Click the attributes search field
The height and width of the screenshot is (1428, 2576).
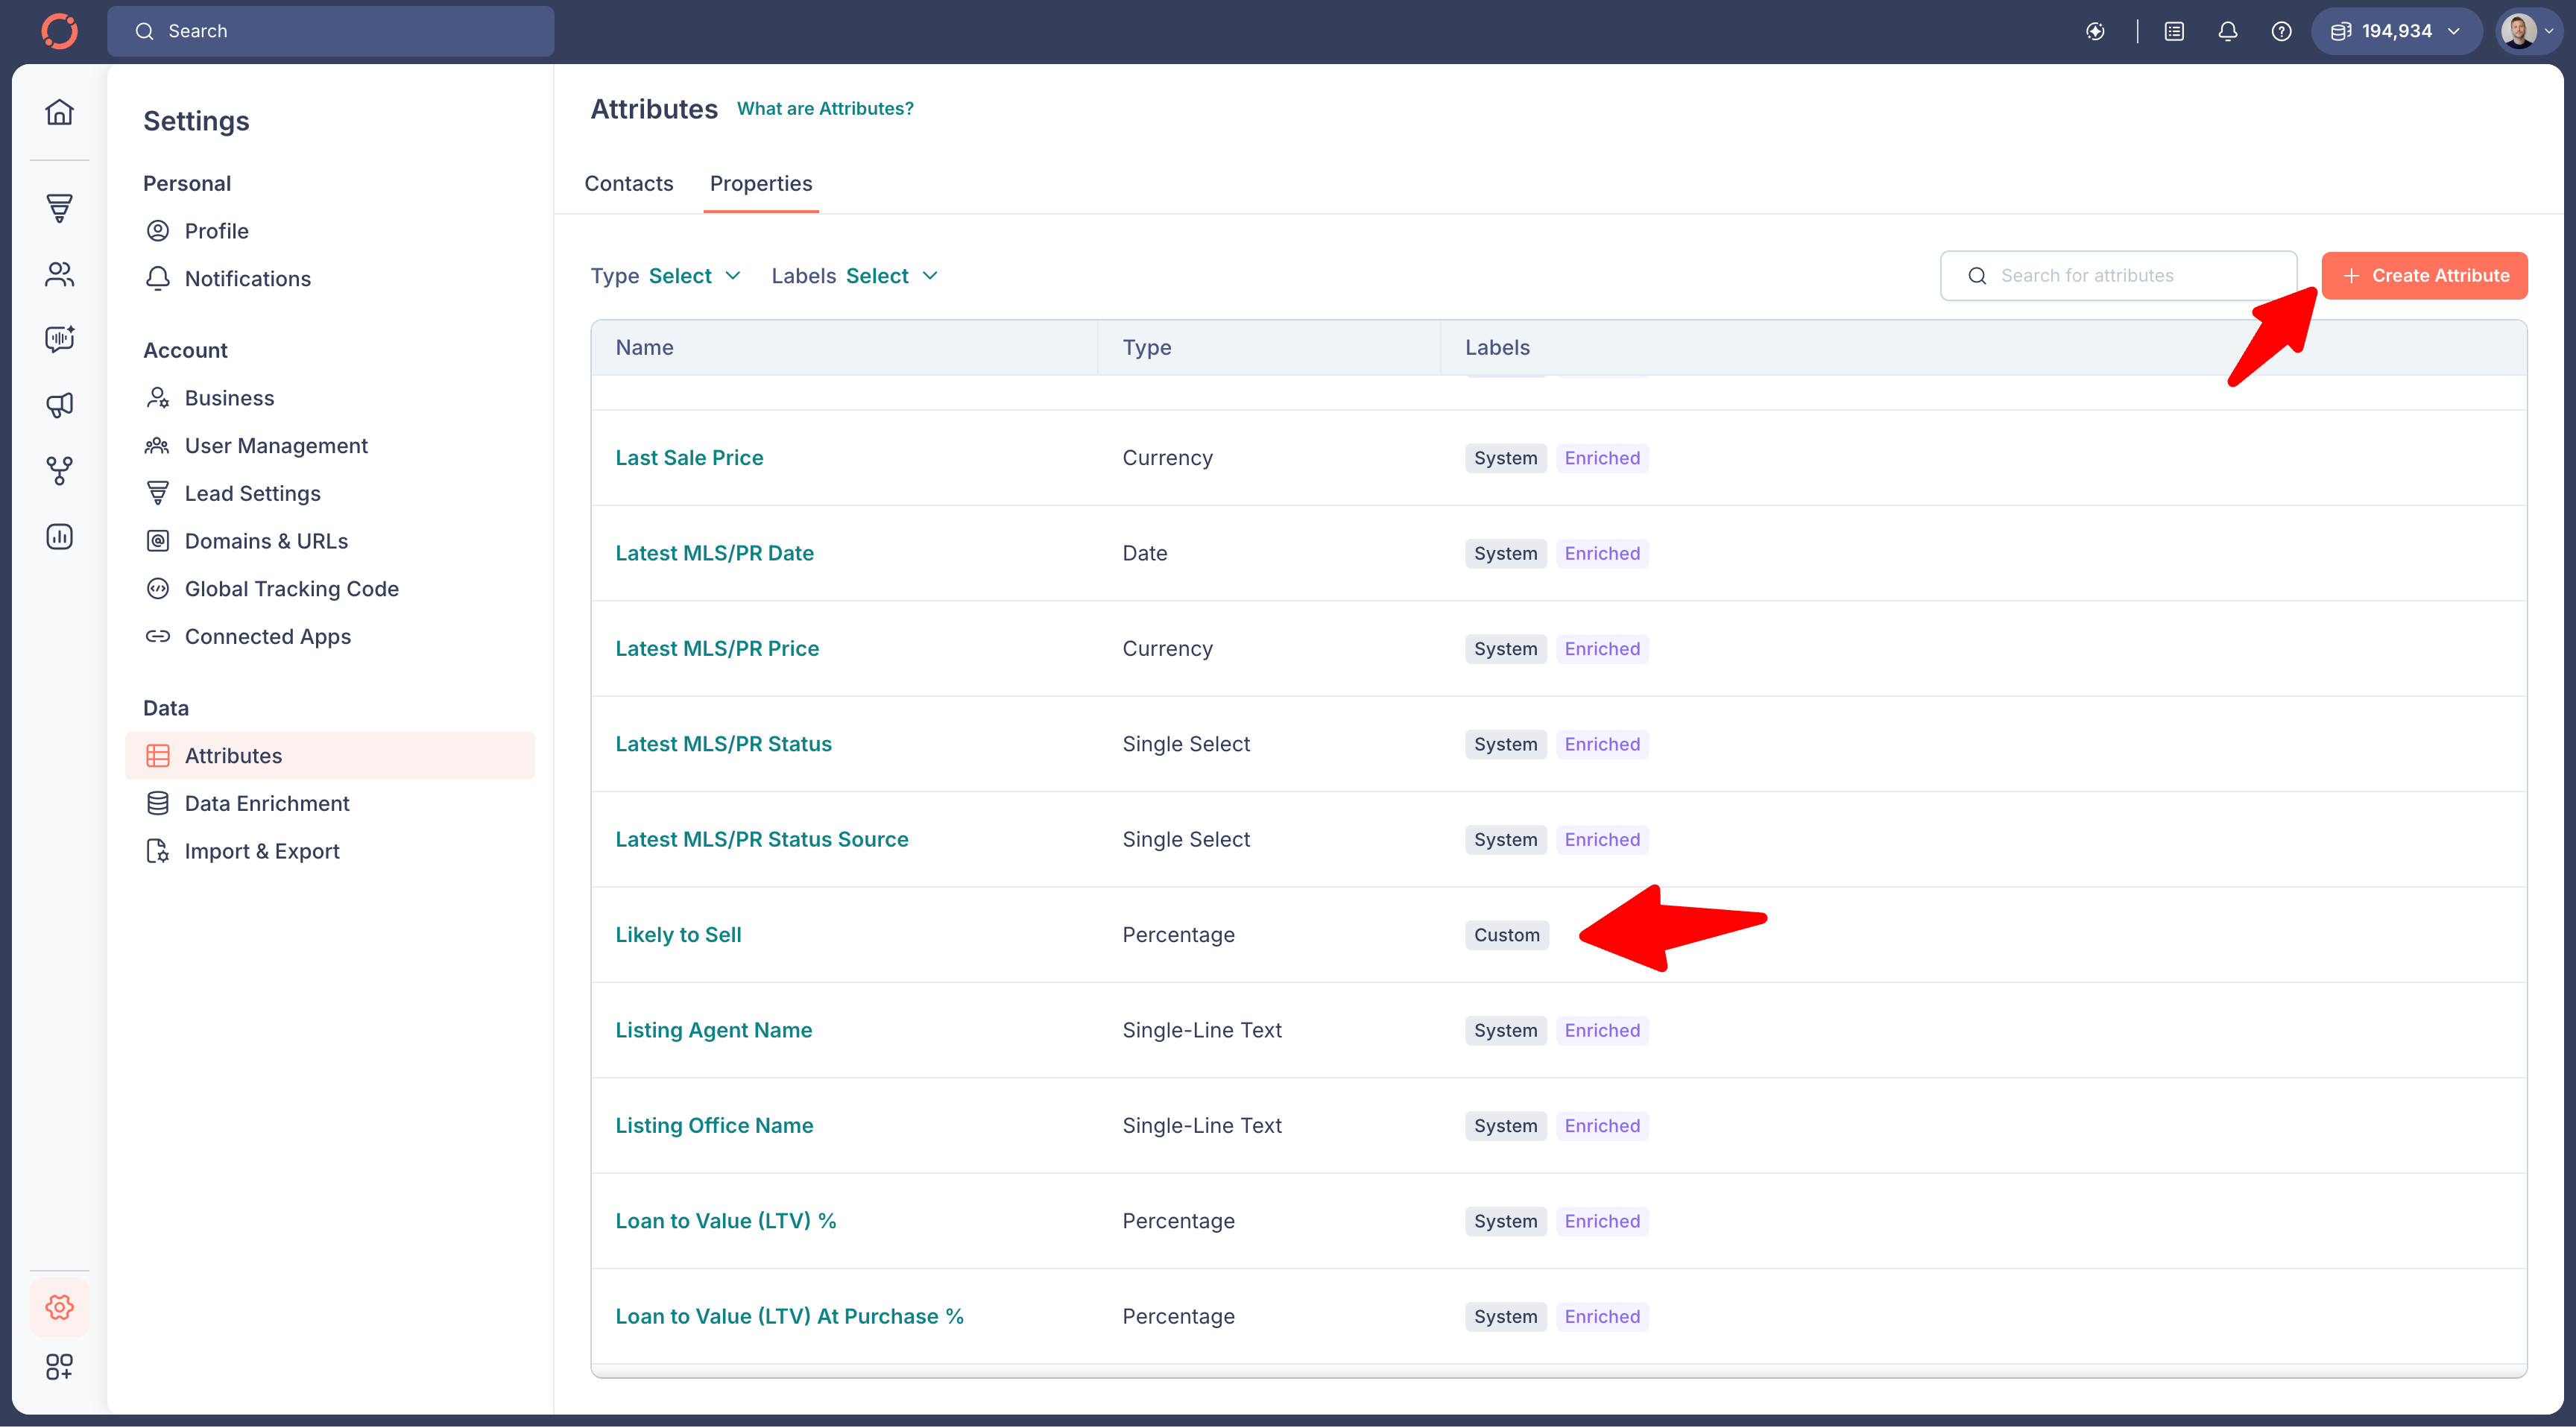point(2117,275)
